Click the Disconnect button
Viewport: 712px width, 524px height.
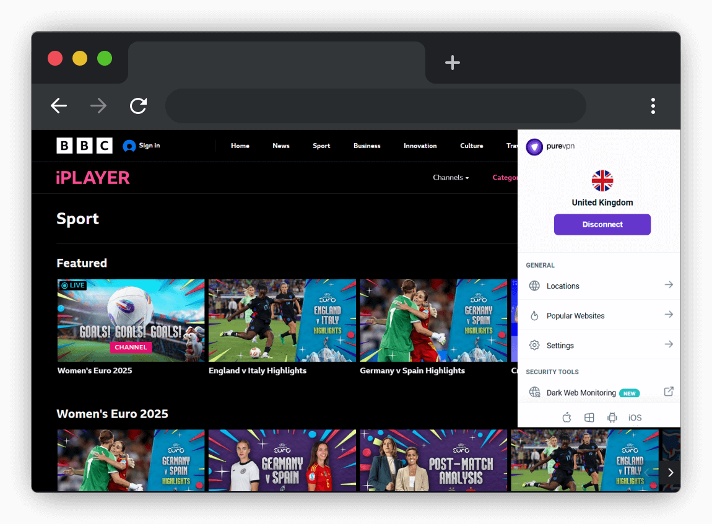point(602,224)
